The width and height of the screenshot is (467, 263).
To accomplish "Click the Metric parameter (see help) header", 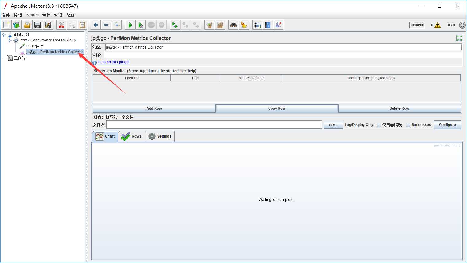I will [x=371, y=78].
